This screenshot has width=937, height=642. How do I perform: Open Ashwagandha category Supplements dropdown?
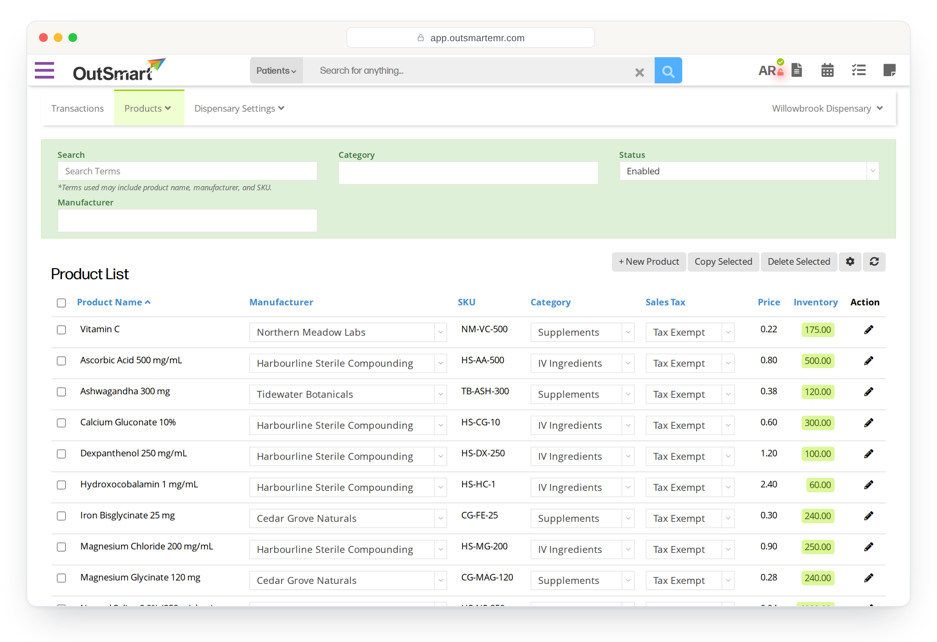coord(582,395)
